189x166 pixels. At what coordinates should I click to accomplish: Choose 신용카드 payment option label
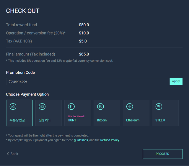pyautogui.click(x=45, y=120)
